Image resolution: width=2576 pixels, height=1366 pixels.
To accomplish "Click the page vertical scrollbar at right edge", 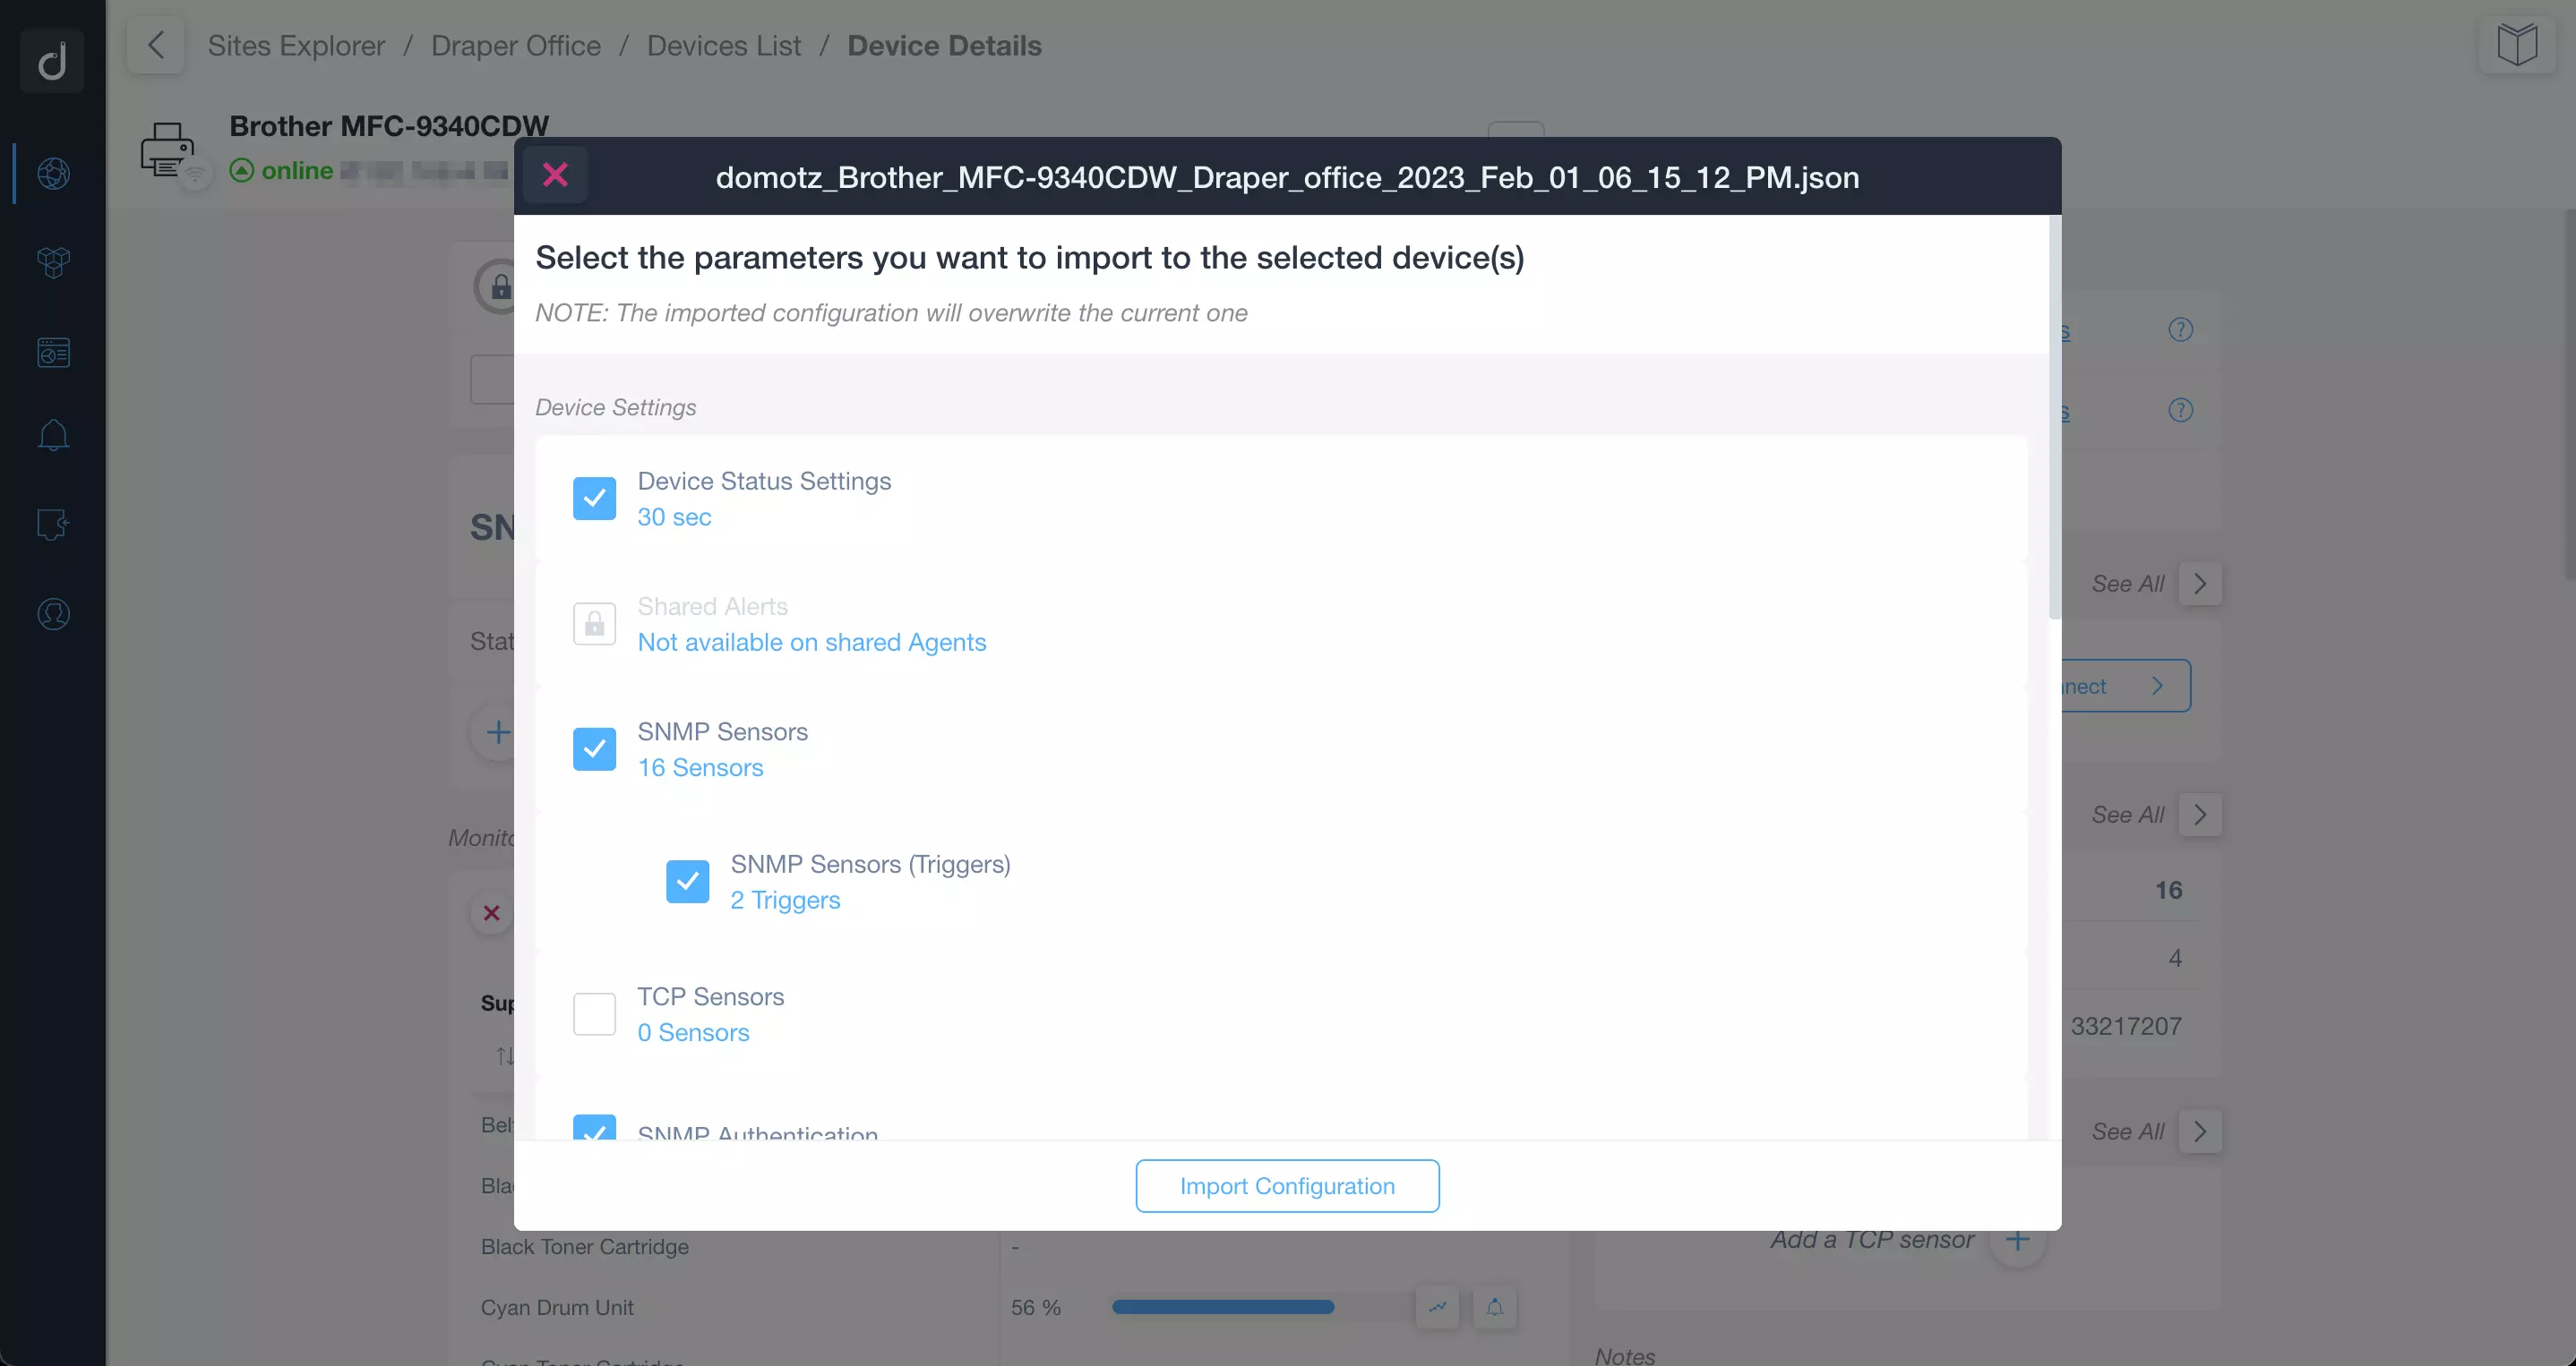I will tap(2569, 395).
